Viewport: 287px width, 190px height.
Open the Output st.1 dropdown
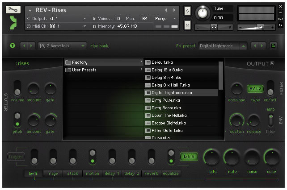[x=84, y=19]
